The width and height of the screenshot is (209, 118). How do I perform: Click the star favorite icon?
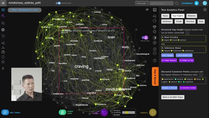click(x=3, y=62)
